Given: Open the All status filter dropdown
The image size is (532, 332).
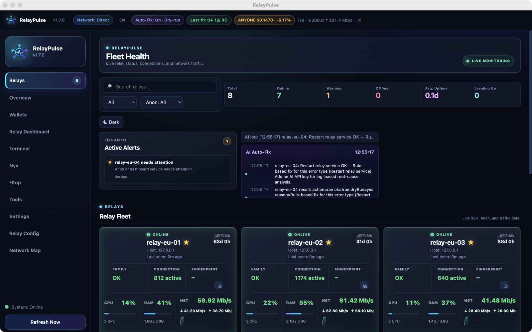Looking at the screenshot, I should pos(120,102).
